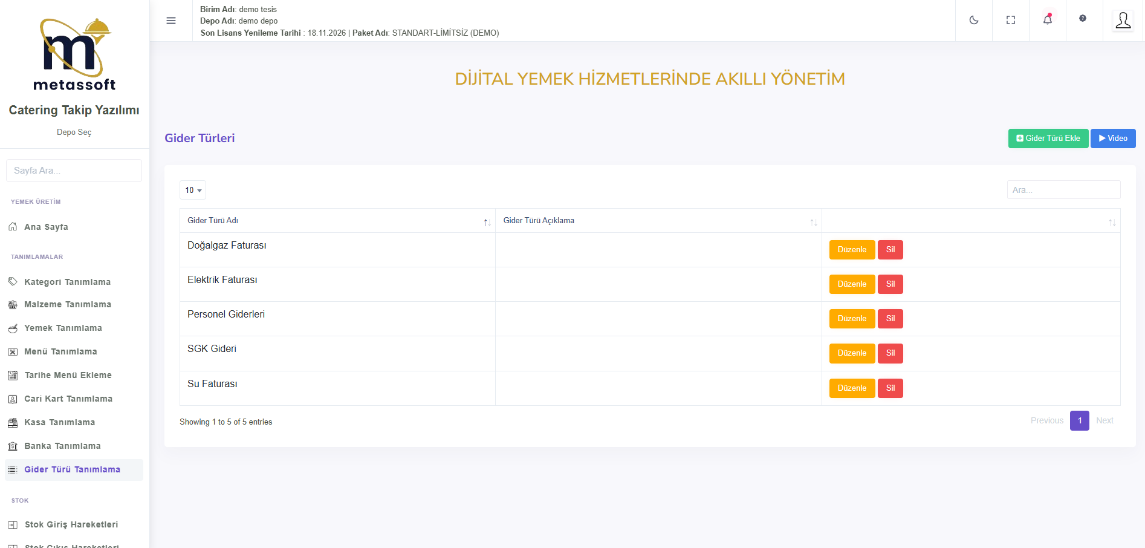Collapse sidebar with hamburger menu icon
Viewport: 1145px width, 548px height.
click(171, 21)
